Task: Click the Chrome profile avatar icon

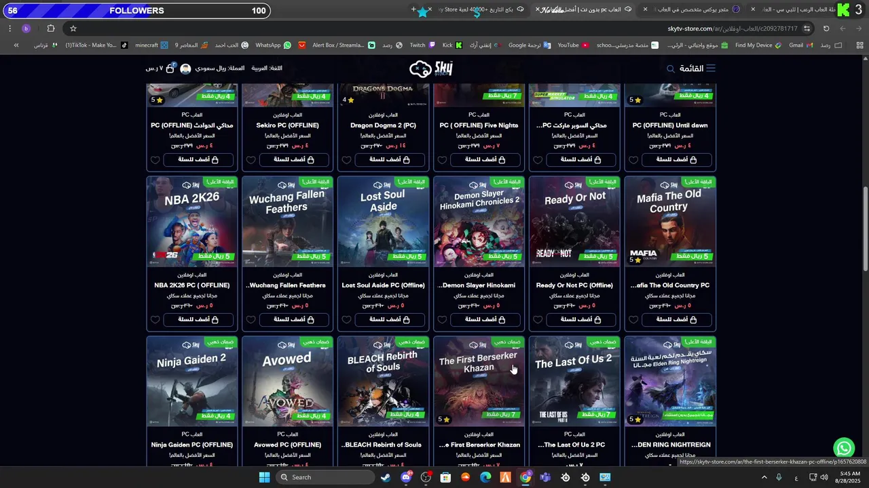Action: pyautogui.click(x=26, y=28)
